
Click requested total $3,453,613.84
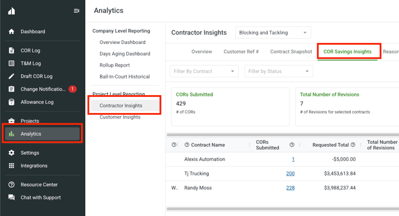tap(339, 174)
